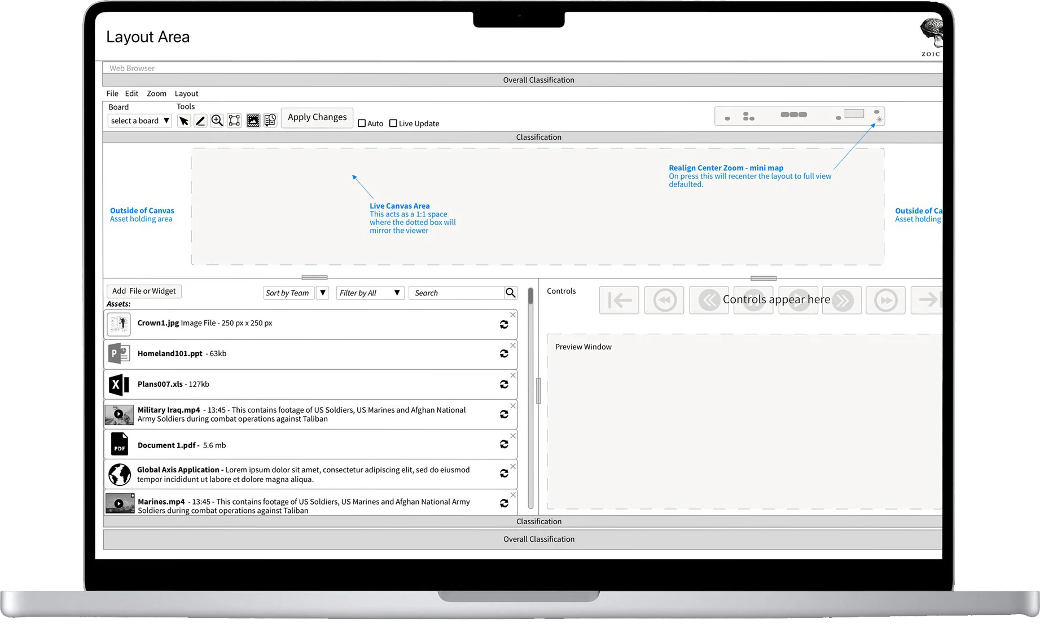Open the Sort by Team field

[x=288, y=293]
